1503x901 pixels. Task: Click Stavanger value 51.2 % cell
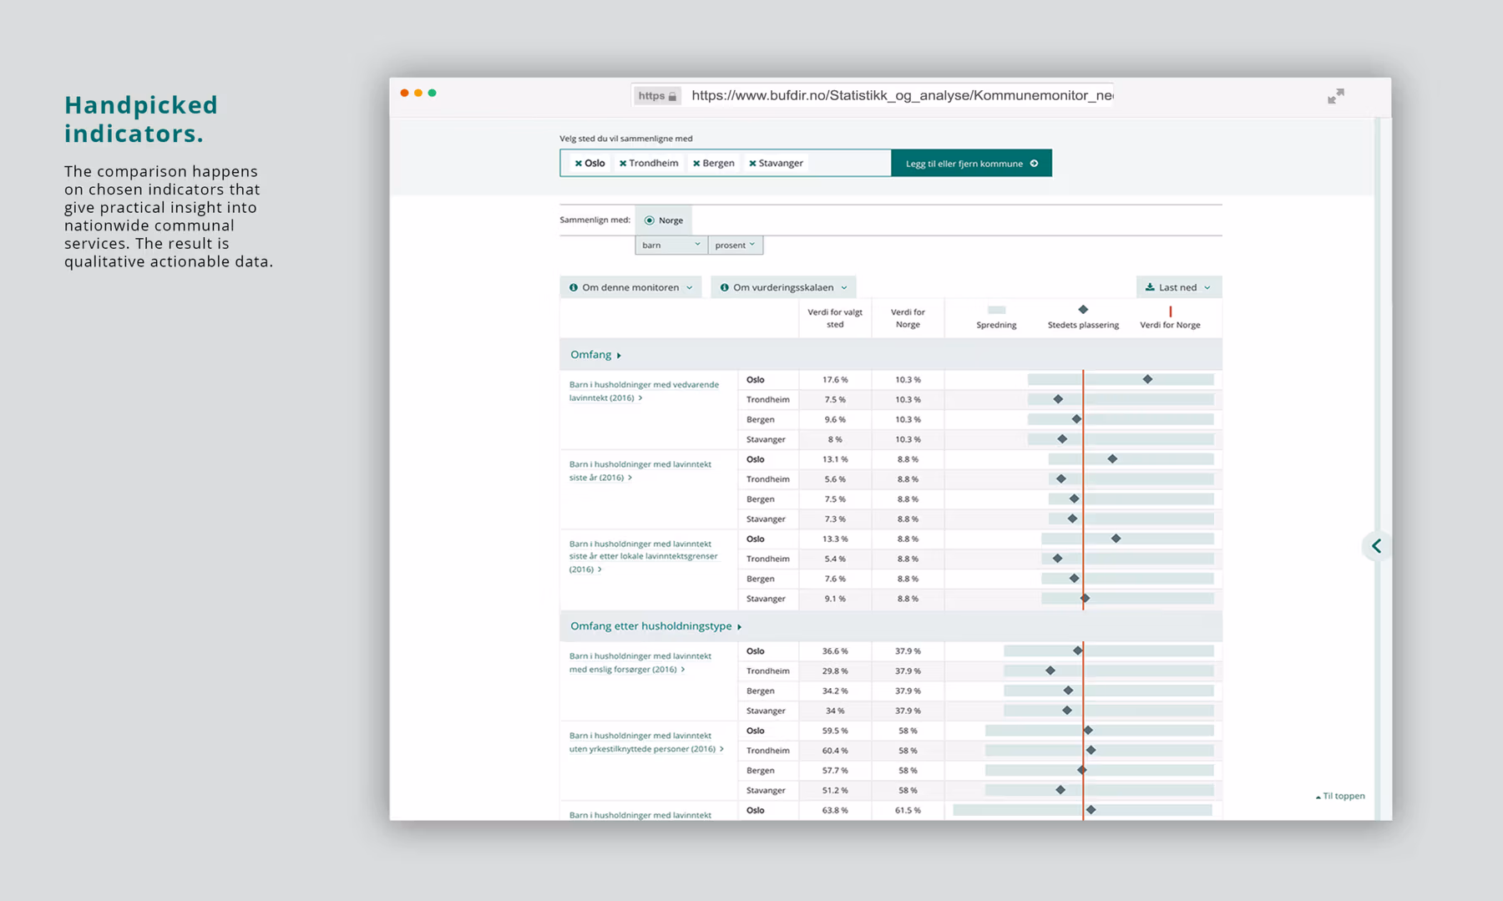(x=835, y=791)
